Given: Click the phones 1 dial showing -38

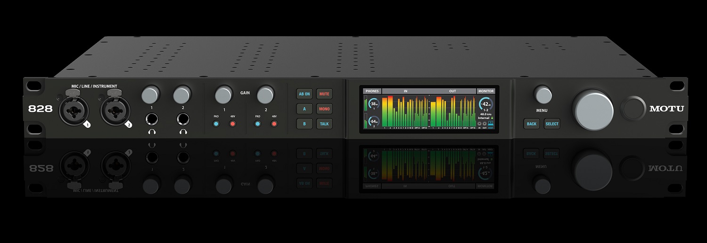Looking at the screenshot, I should click(x=374, y=104).
